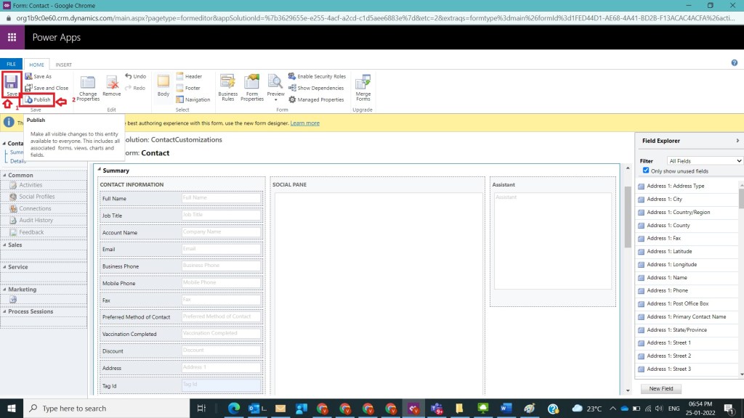This screenshot has width=744, height=418.
Task: Open Business Rules from the ribbon
Action: tap(228, 87)
